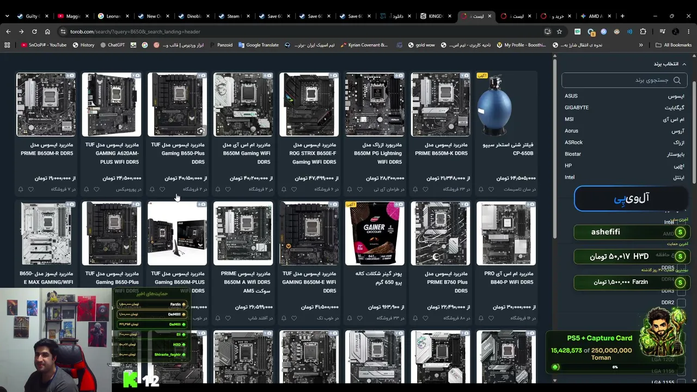The width and height of the screenshot is (697, 392).
Task: Open the History bookmark
Action: pos(83,45)
